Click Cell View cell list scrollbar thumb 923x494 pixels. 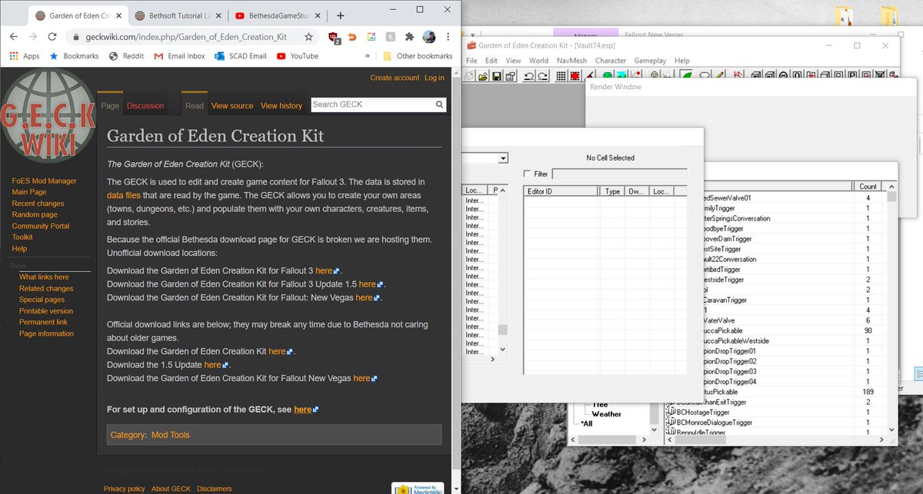503,331
